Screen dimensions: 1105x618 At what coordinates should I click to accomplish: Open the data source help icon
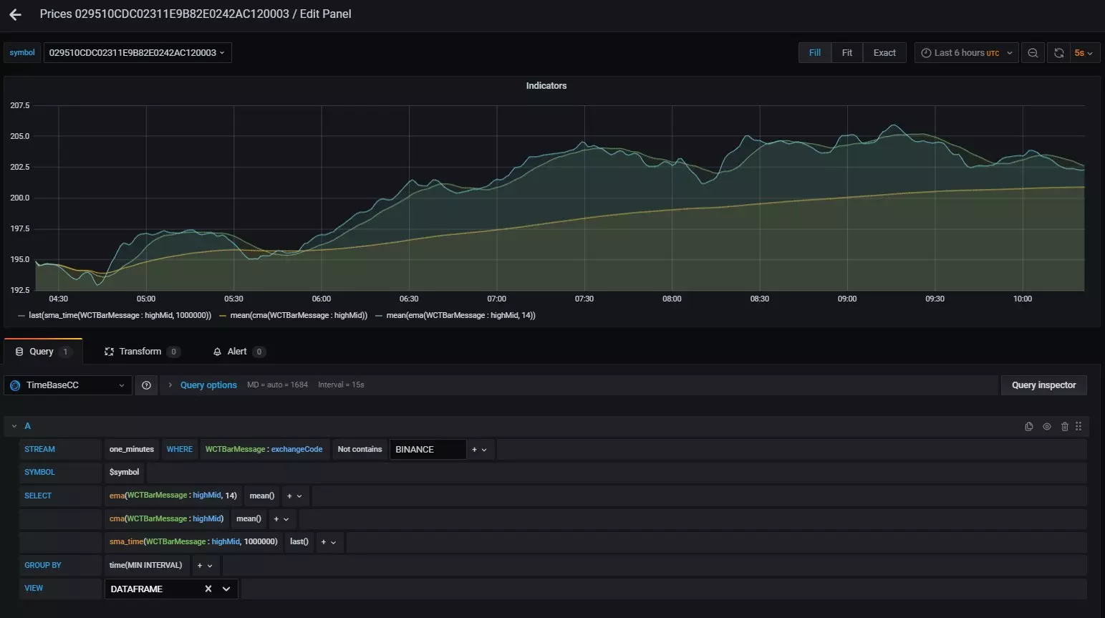pos(146,385)
